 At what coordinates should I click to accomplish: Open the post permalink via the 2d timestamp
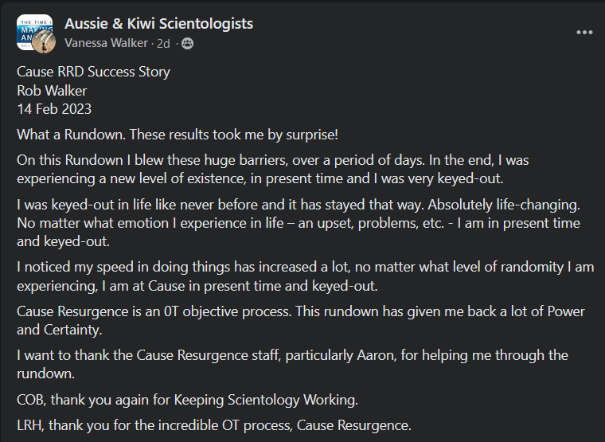(163, 43)
